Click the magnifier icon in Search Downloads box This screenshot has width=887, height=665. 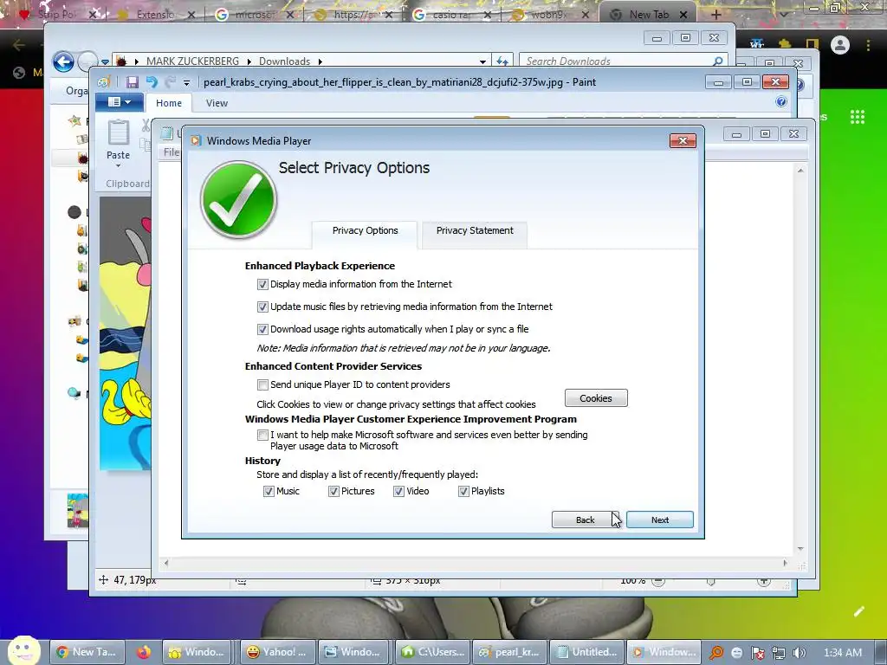pyautogui.click(x=717, y=61)
